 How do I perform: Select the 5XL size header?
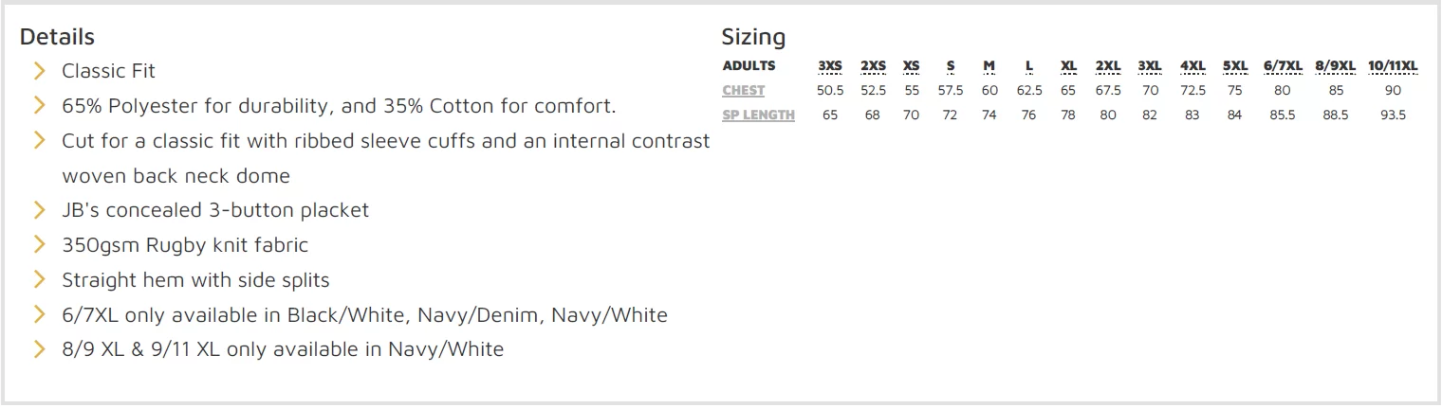pos(1234,66)
